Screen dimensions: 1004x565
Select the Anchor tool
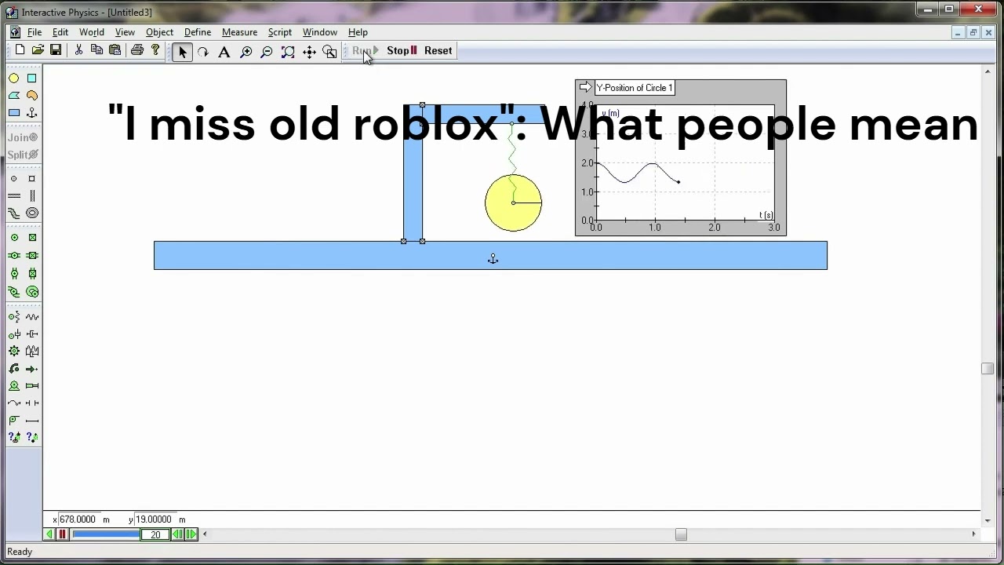click(32, 113)
